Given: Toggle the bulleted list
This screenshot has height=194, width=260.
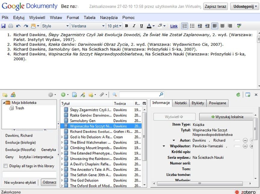Looking at the screenshot, I should tap(192, 26).
